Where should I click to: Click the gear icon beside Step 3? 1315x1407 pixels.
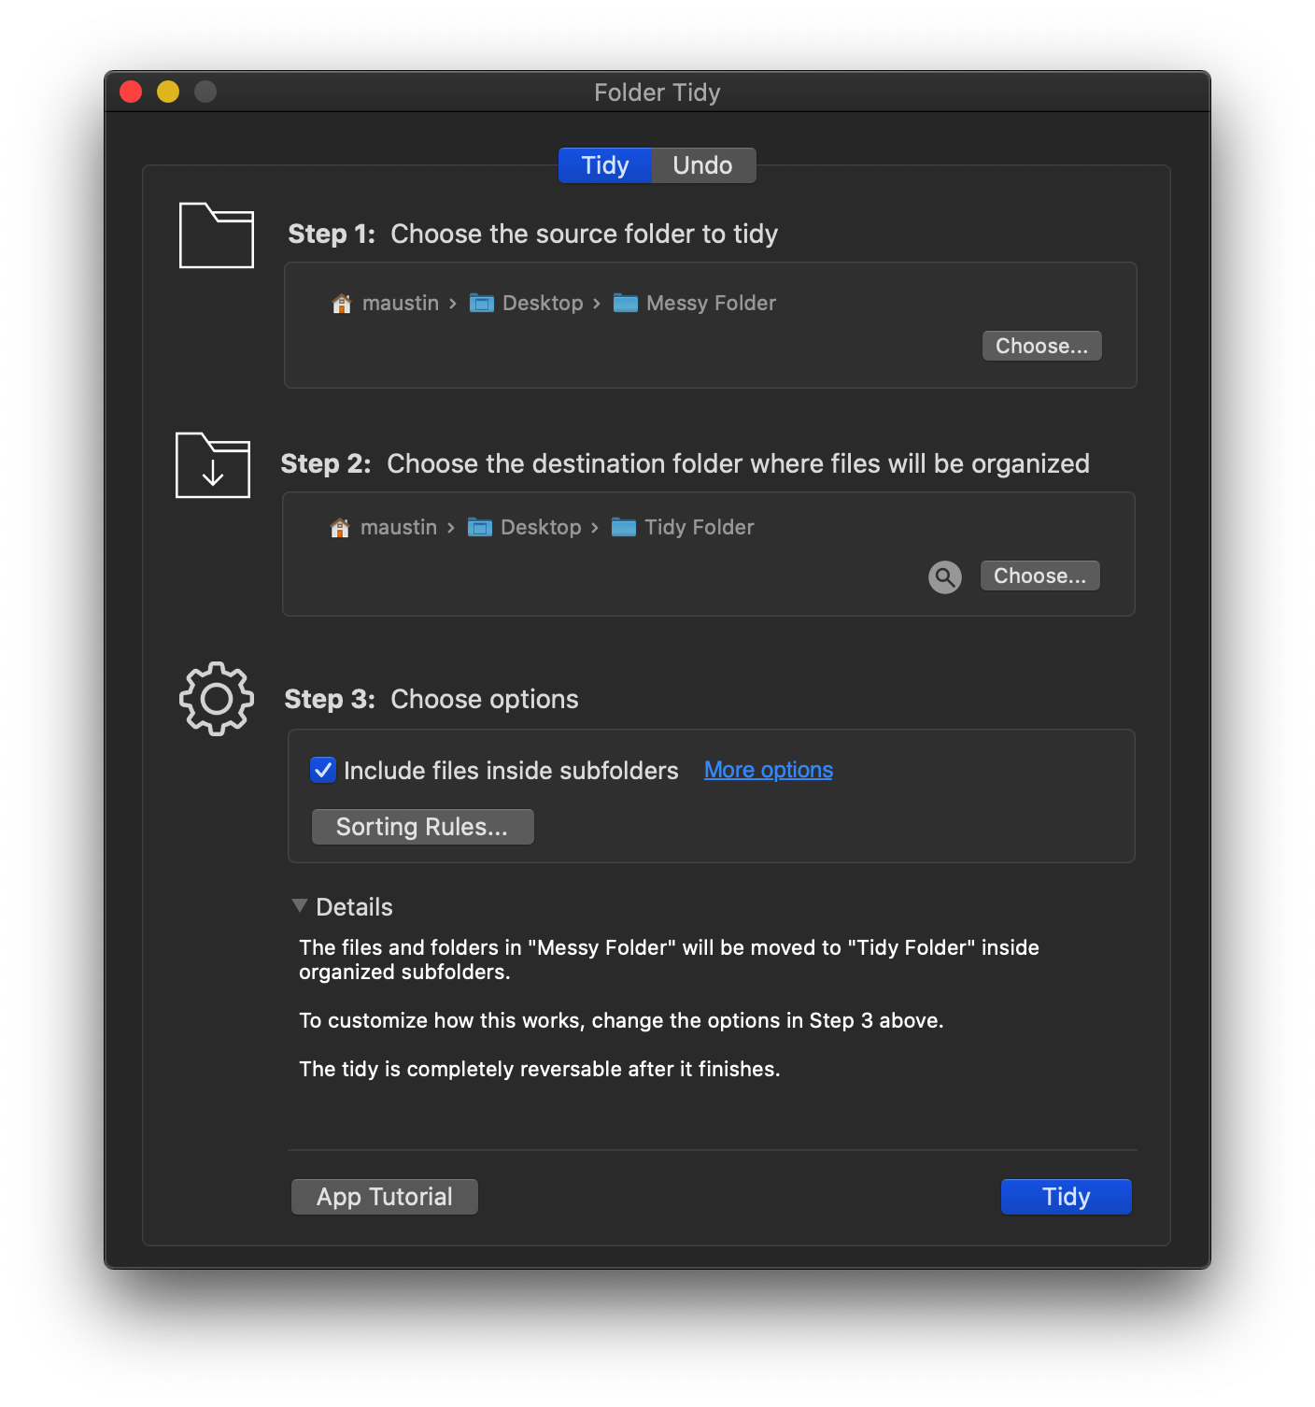(x=217, y=699)
